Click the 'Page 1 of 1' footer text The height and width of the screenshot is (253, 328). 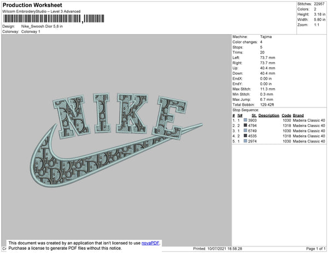(315, 249)
